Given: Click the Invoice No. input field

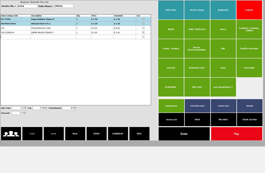Looking at the screenshot, I should point(27,6).
